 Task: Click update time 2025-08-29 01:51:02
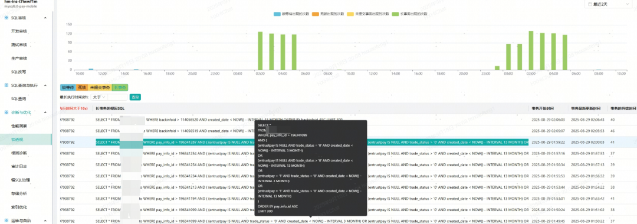click(588, 210)
